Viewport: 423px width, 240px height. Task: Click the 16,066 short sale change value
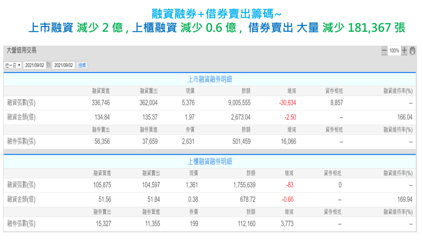[x=288, y=141]
